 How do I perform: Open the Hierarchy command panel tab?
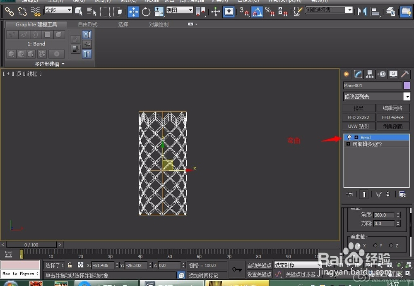tap(370, 74)
